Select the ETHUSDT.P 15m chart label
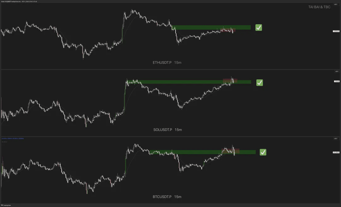The height and width of the screenshot is (207, 341). pyautogui.click(x=167, y=63)
